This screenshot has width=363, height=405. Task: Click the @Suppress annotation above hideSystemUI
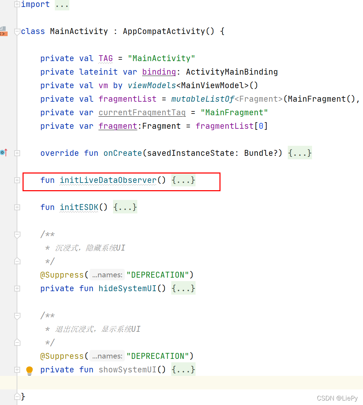(62, 275)
